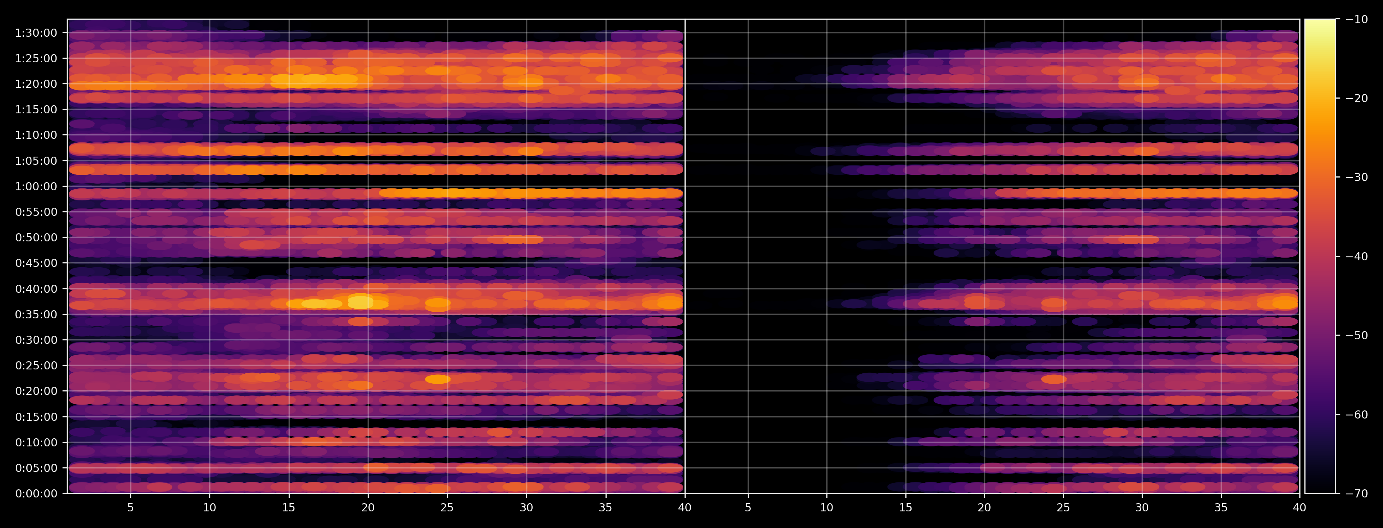Viewport: 1383px width, 528px height.
Task: Click the 0:50:00 time axis label
Action: click(36, 238)
